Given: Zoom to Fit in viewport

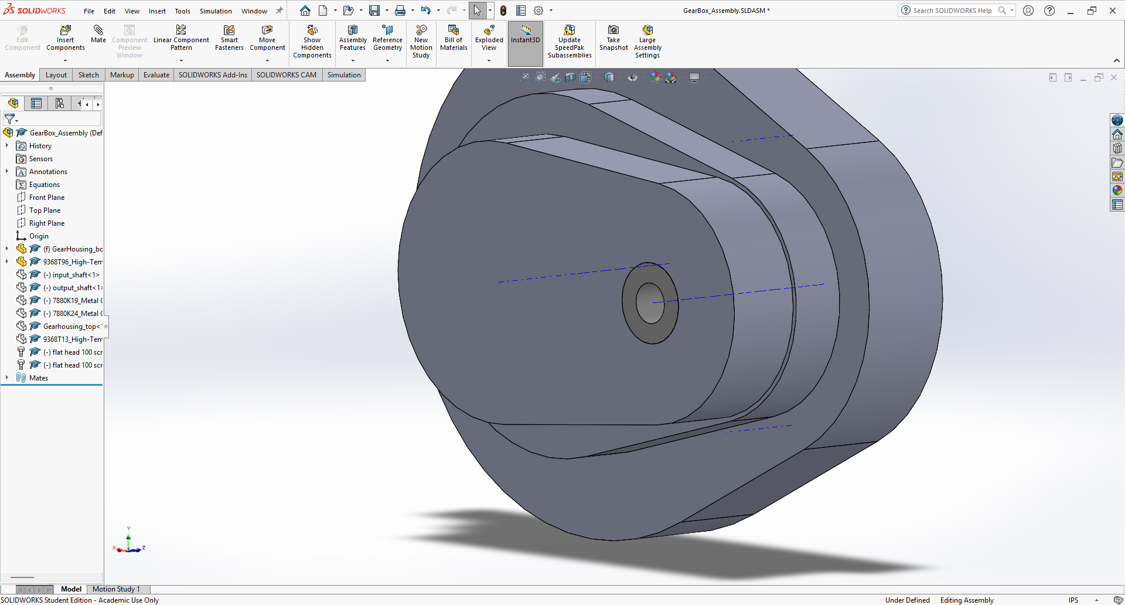Looking at the screenshot, I should (x=524, y=77).
